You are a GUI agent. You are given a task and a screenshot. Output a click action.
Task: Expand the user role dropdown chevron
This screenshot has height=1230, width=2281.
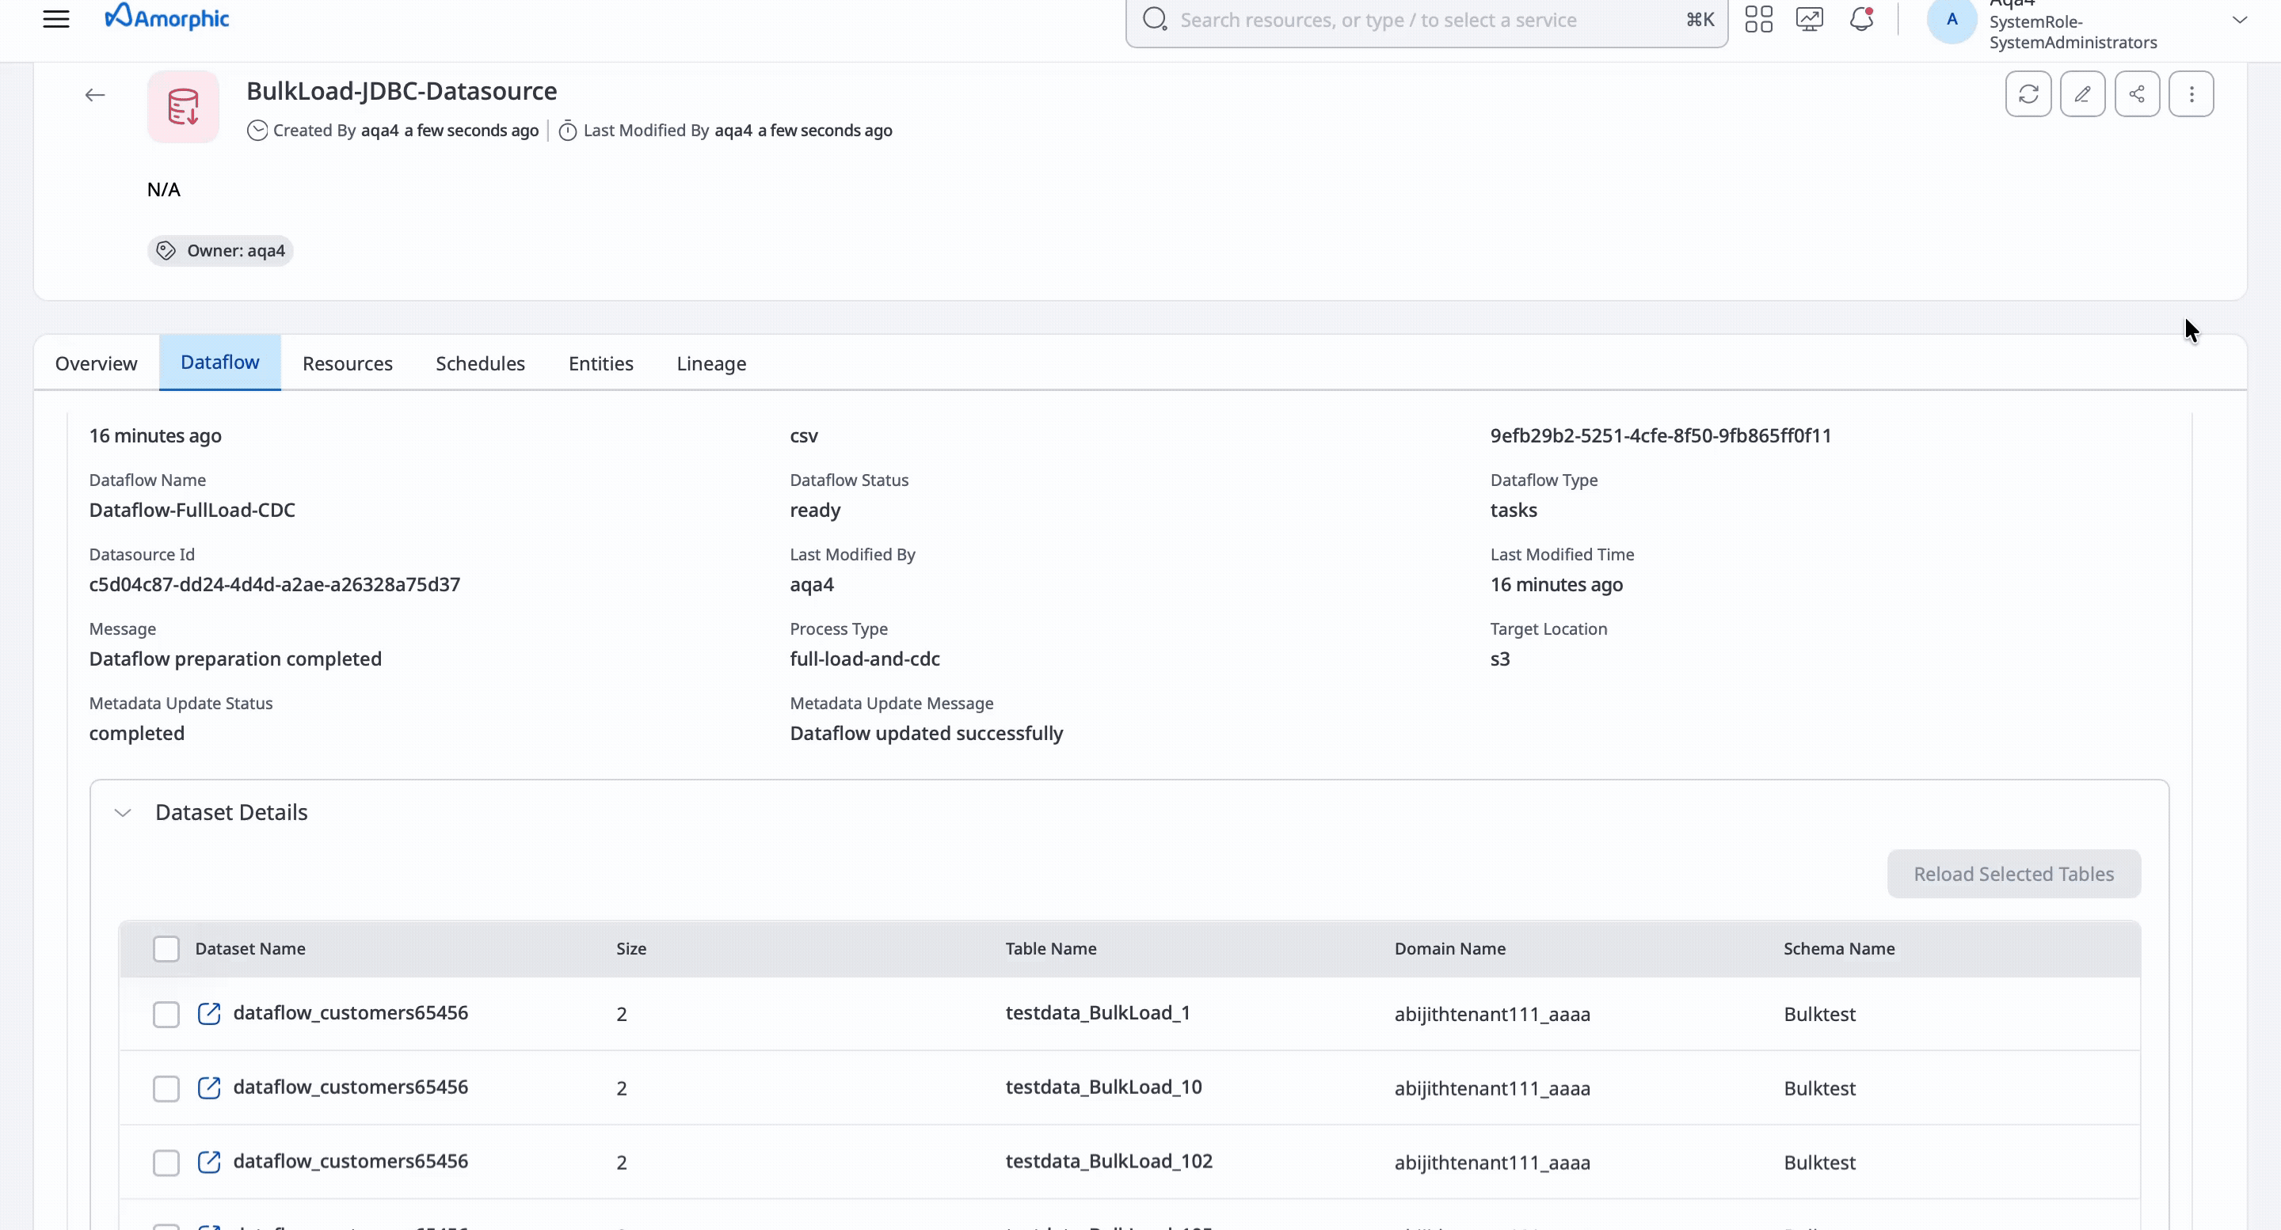(2239, 20)
